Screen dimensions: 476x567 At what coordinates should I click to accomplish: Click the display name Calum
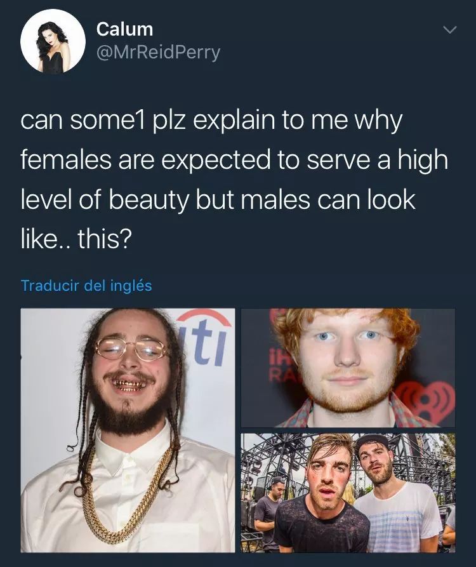(124, 29)
